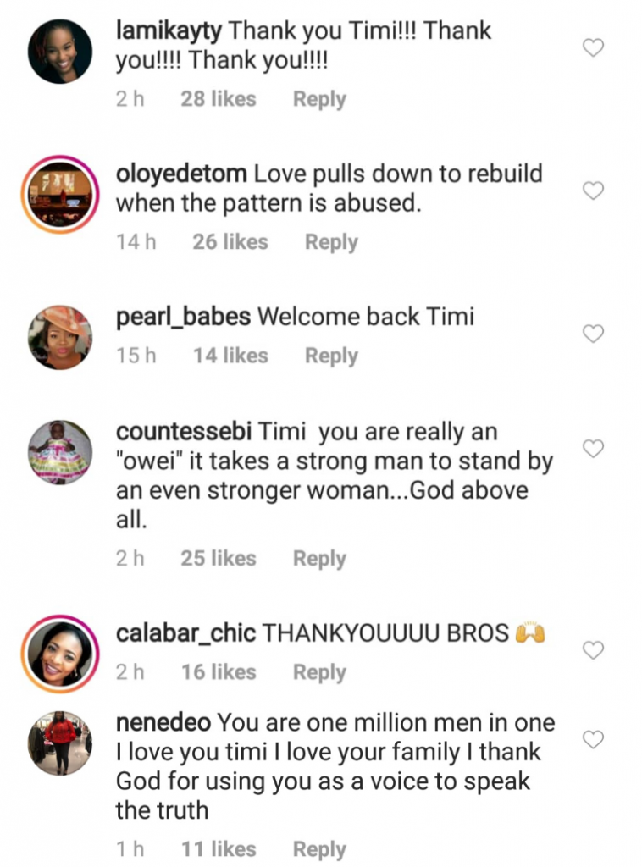This screenshot has height=867, width=642.
Task: Reply to nenedeo's comment
Action: pos(319,849)
